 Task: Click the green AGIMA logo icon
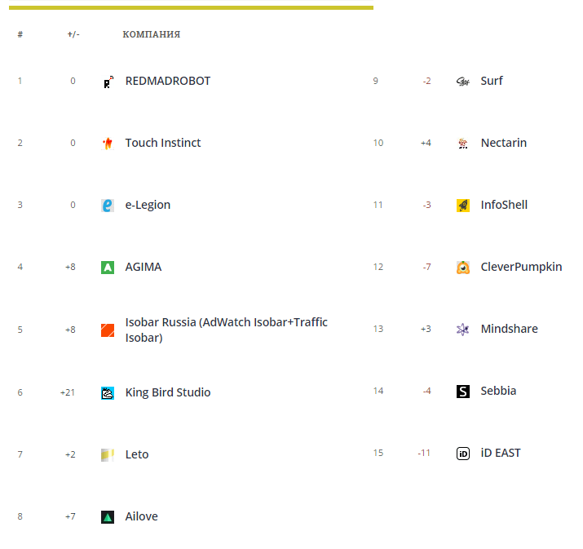coord(108,268)
